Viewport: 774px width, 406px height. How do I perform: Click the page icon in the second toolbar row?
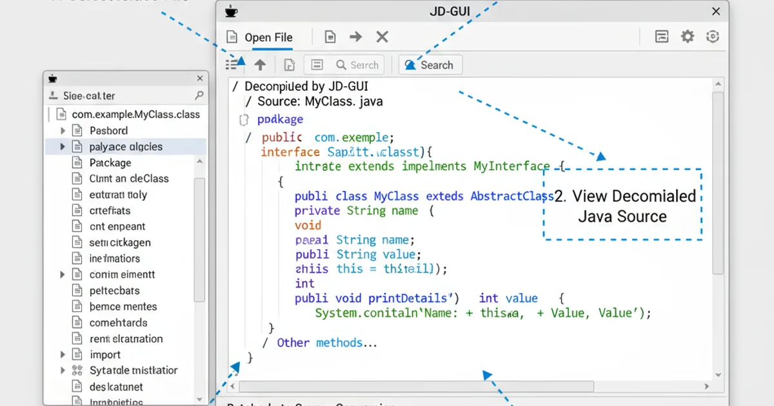(x=289, y=64)
